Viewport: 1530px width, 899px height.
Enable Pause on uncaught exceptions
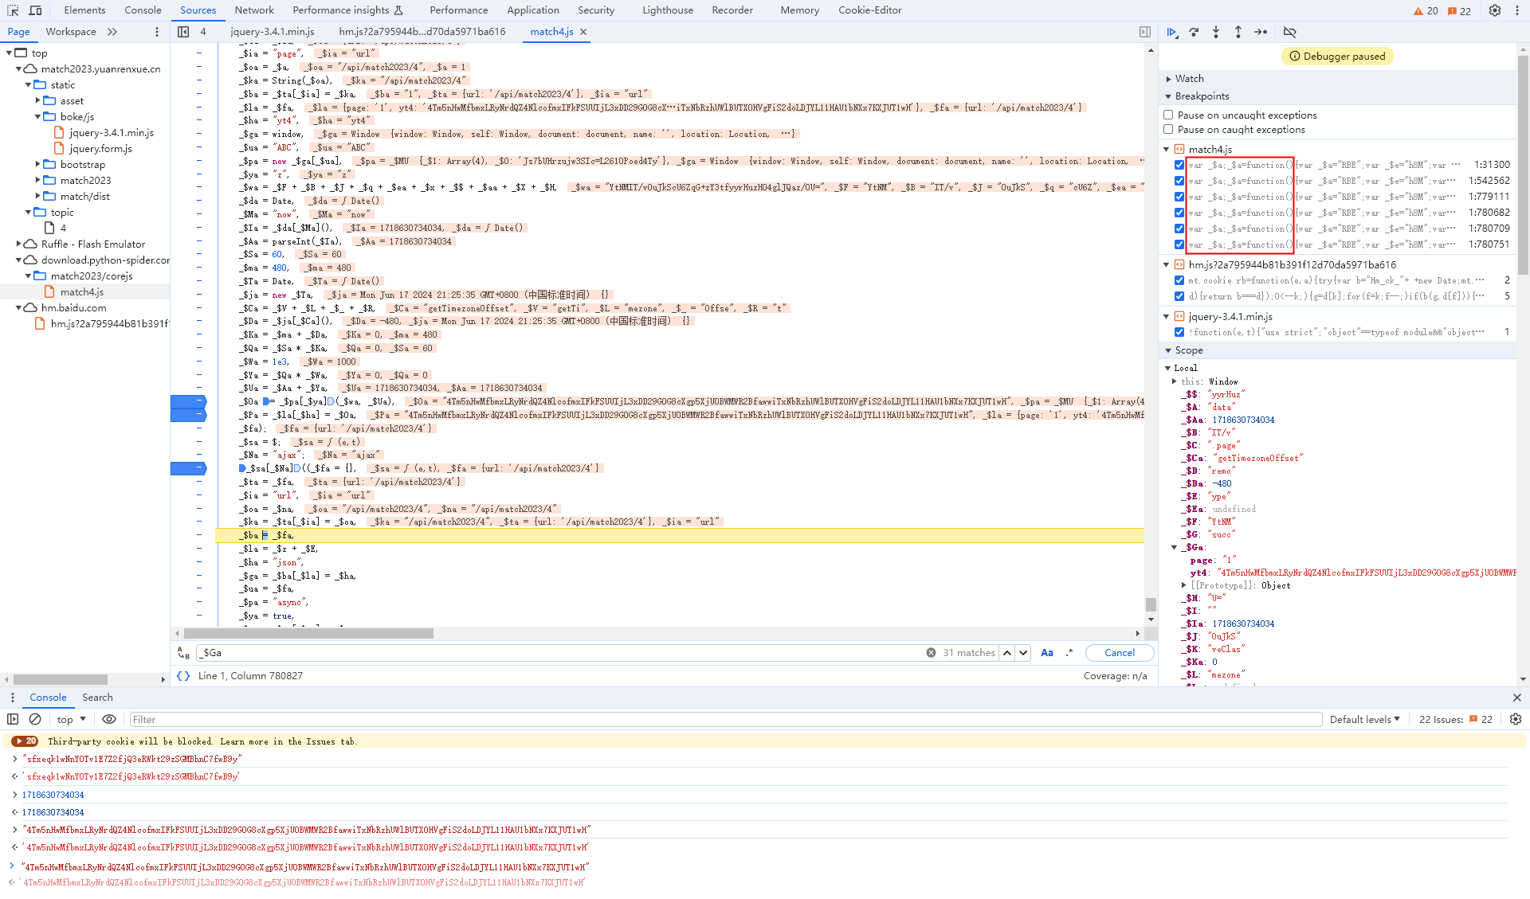coord(1168,115)
